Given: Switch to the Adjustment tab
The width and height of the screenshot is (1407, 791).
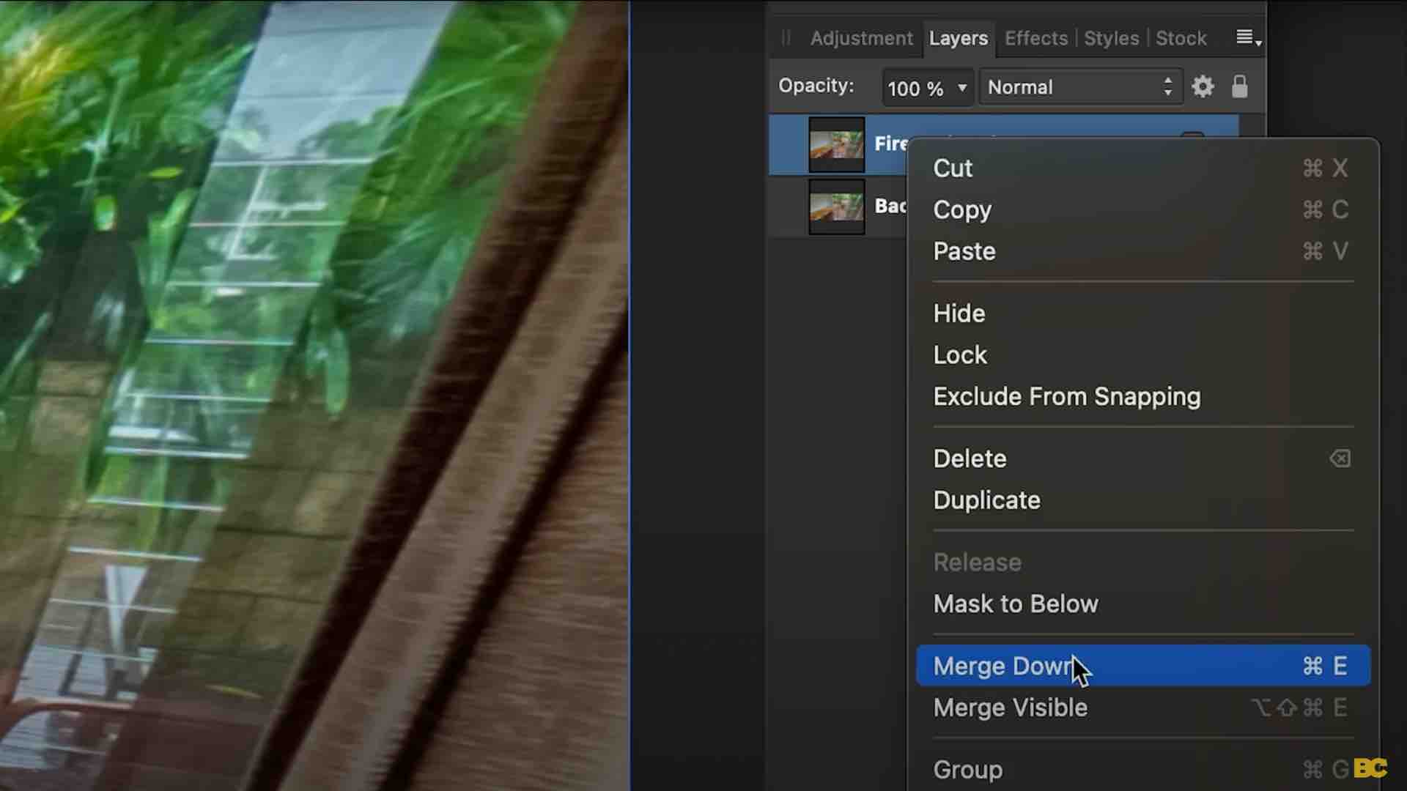Looking at the screenshot, I should [861, 38].
